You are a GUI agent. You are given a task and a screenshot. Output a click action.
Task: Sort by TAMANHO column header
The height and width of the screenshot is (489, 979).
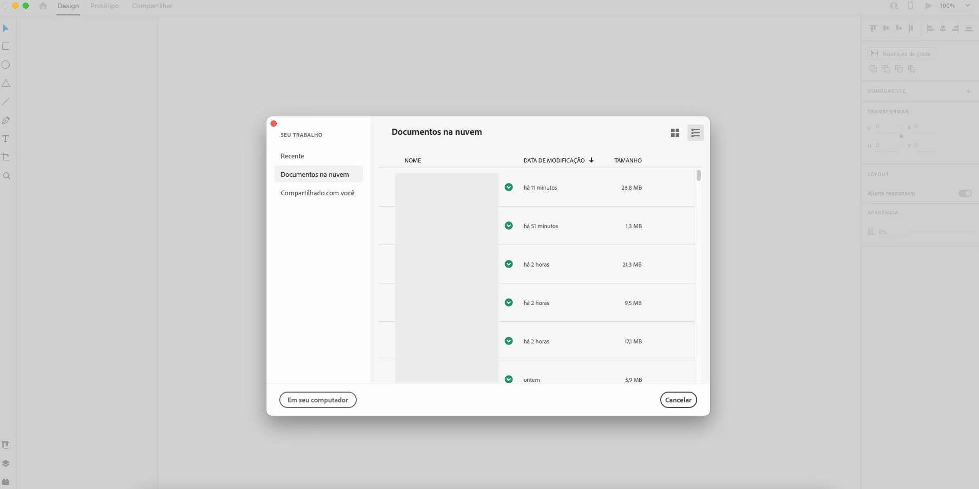pyautogui.click(x=628, y=160)
